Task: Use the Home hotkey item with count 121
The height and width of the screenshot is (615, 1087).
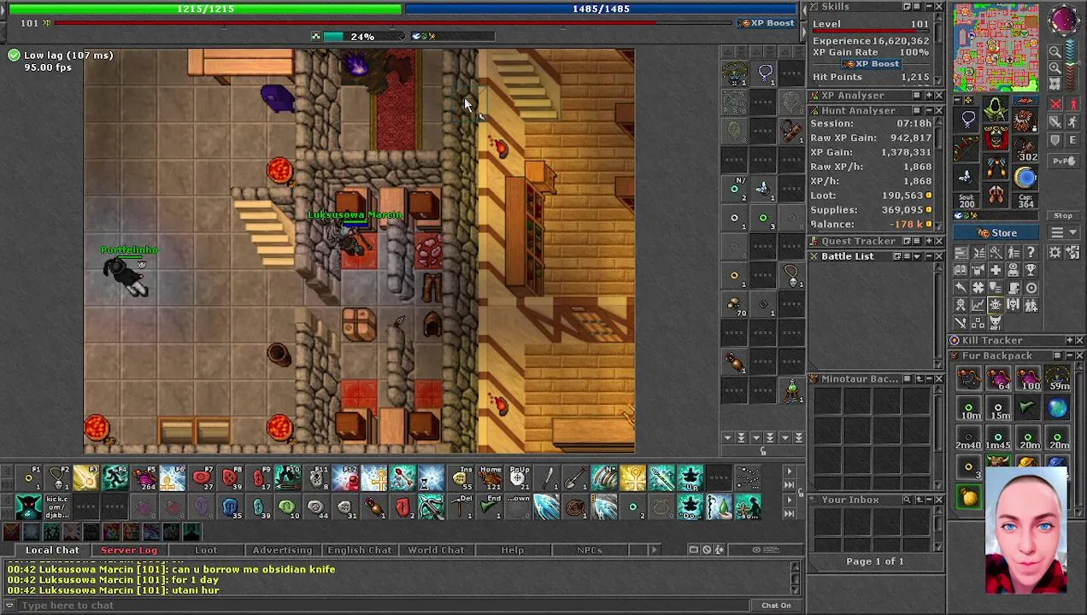Action: [x=490, y=478]
